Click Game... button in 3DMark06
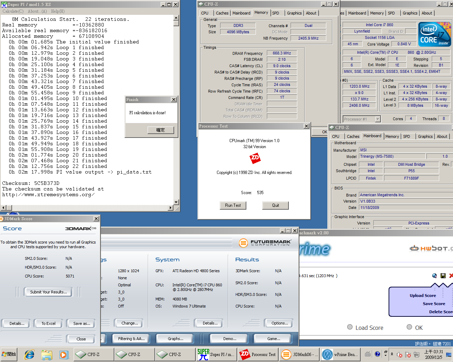Screen dimensions: 453x362 click(274, 339)
